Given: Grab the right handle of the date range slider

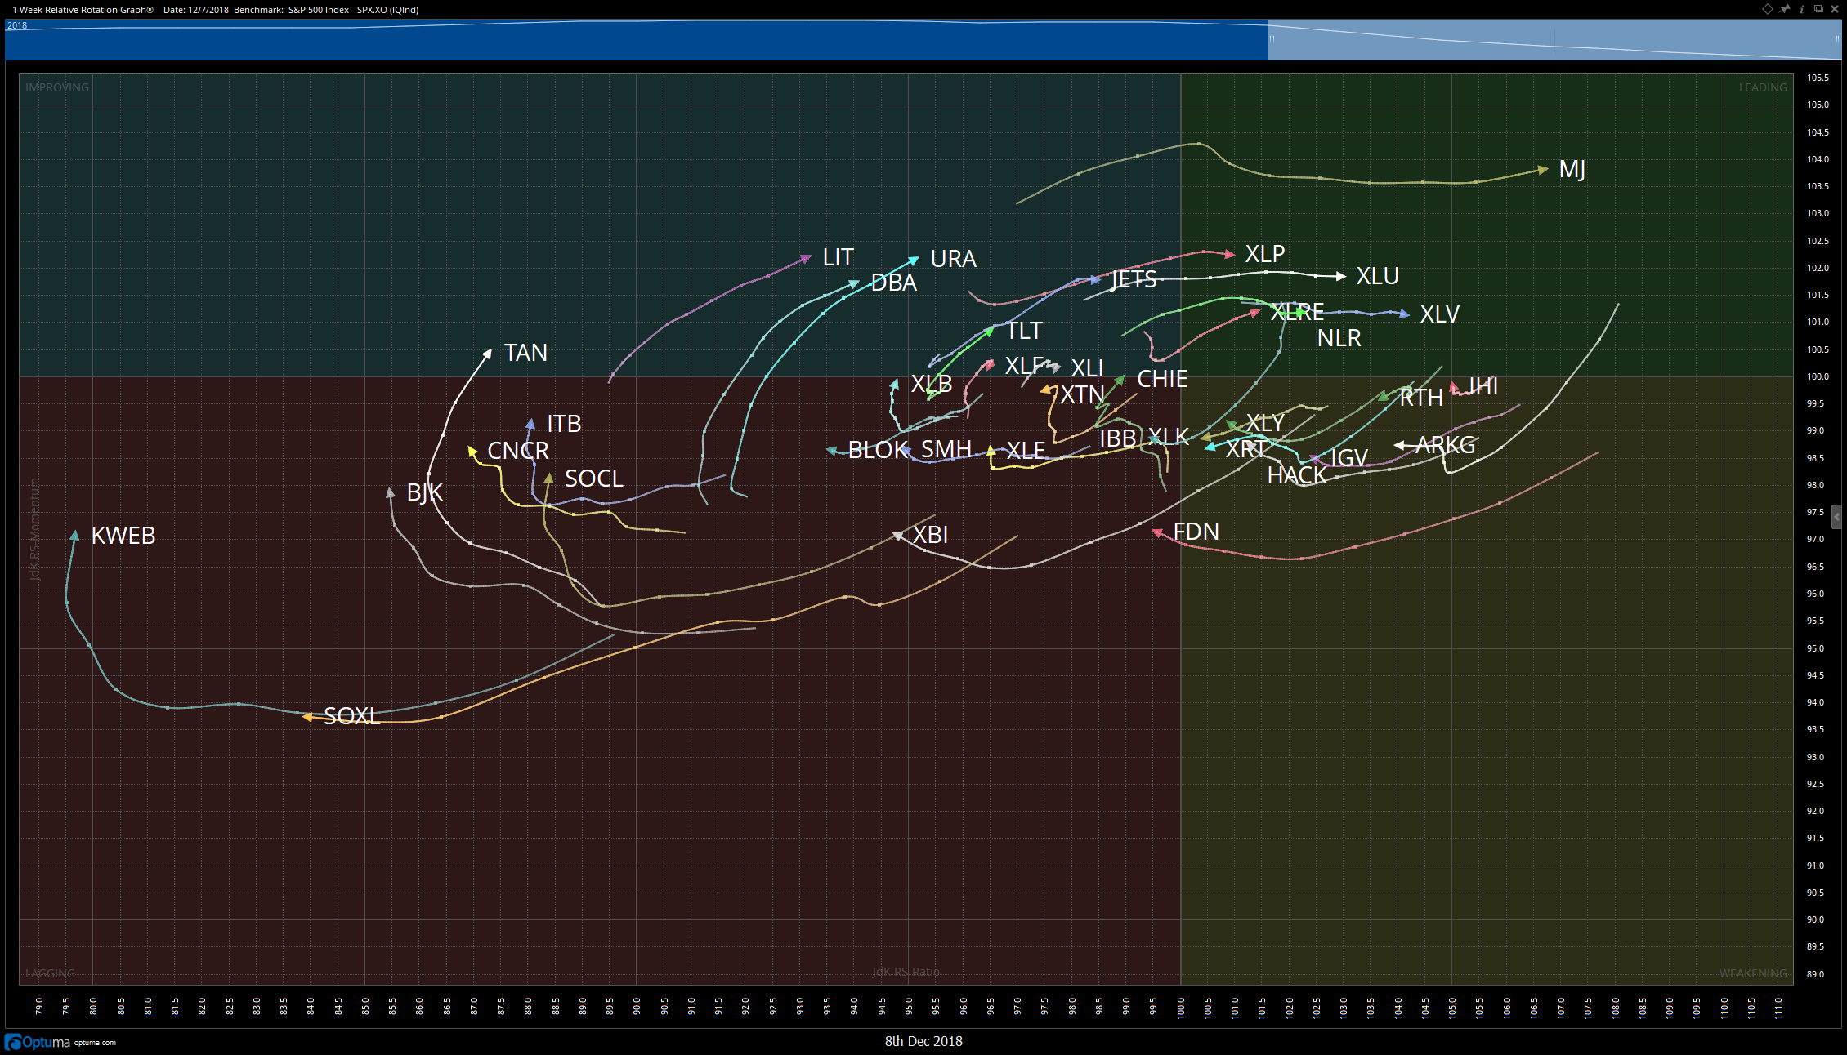Looking at the screenshot, I should click(1838, 38).
